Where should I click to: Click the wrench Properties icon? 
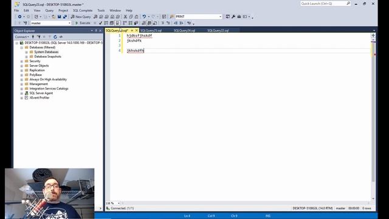point(233,16)
